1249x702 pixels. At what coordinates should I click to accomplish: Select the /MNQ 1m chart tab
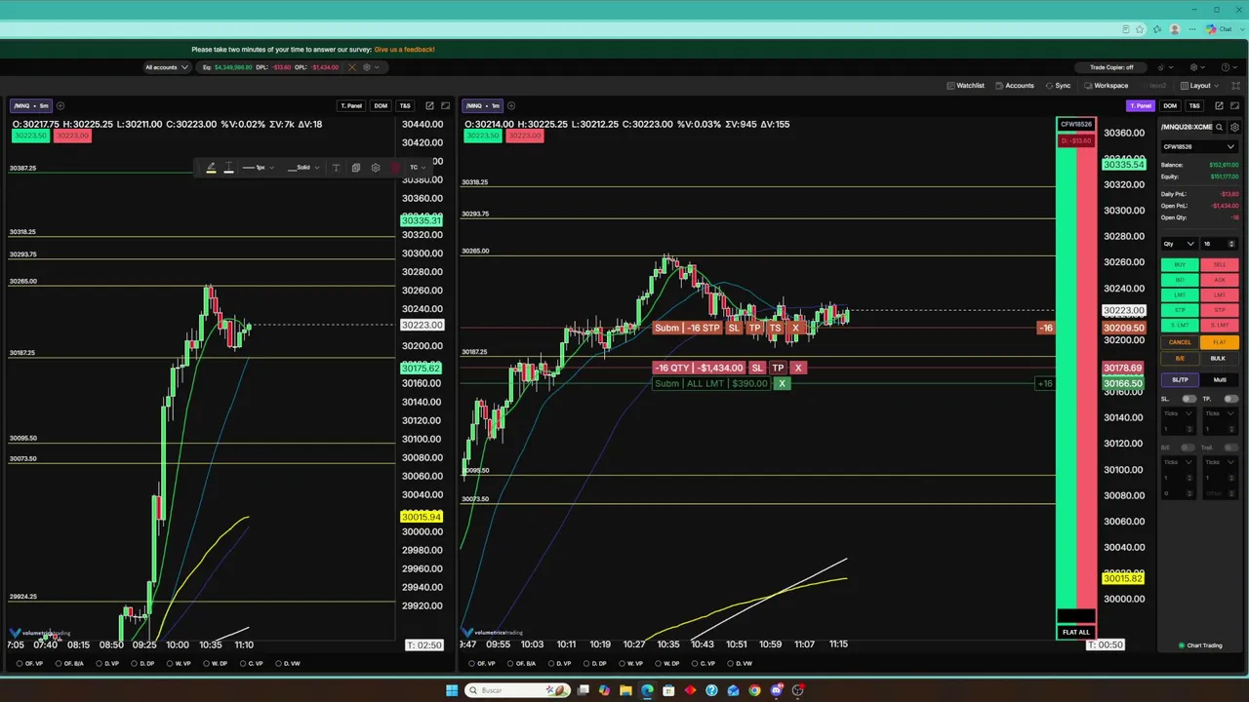click(483, 105)
